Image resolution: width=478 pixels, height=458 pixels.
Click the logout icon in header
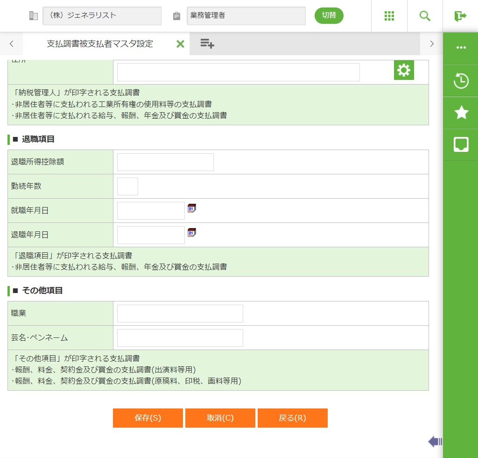460,16
